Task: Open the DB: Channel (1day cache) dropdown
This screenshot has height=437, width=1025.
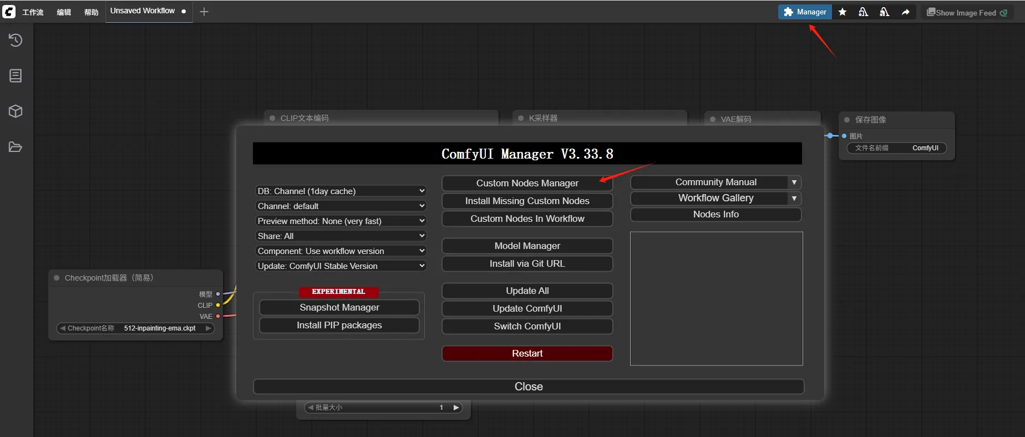Action: [341, 191]
